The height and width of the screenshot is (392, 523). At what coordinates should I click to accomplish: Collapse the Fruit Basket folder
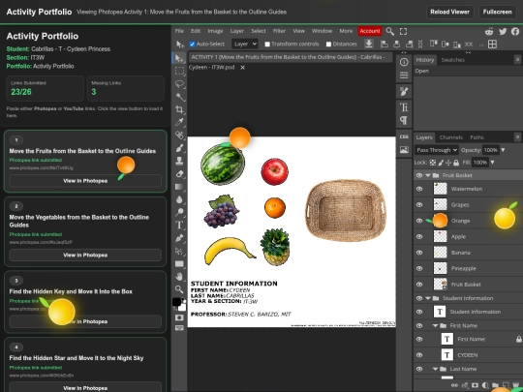[x=428, y=175]
